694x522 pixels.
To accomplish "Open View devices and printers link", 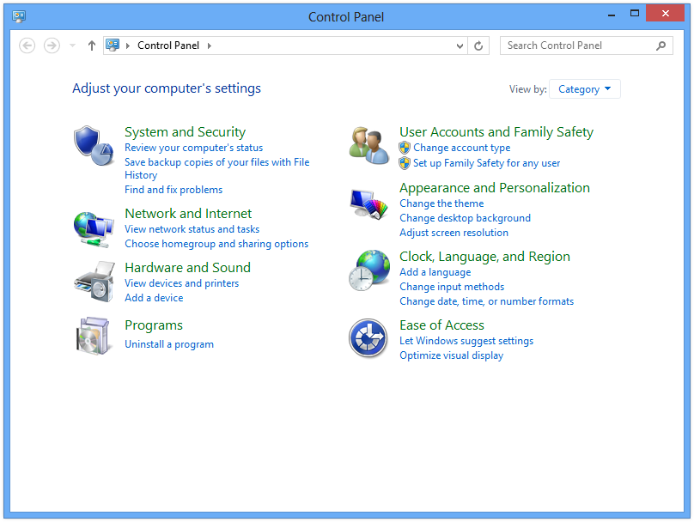I will click(x=181, y=283).
